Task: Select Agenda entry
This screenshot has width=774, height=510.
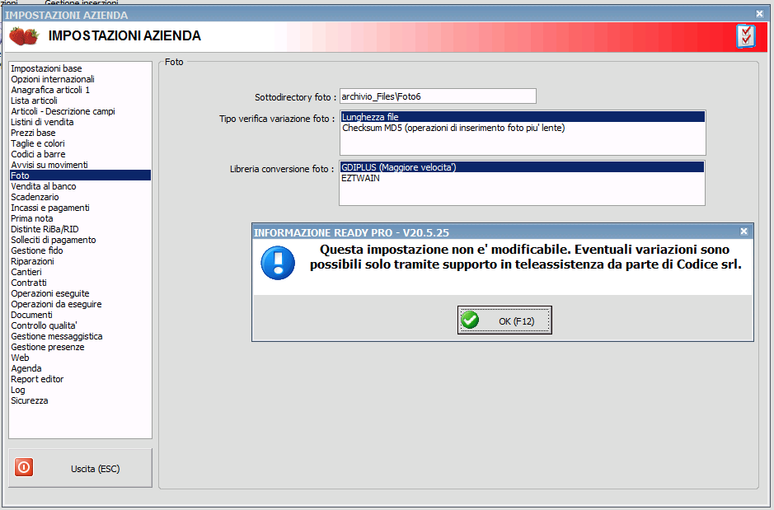Action: pos(81,368)
